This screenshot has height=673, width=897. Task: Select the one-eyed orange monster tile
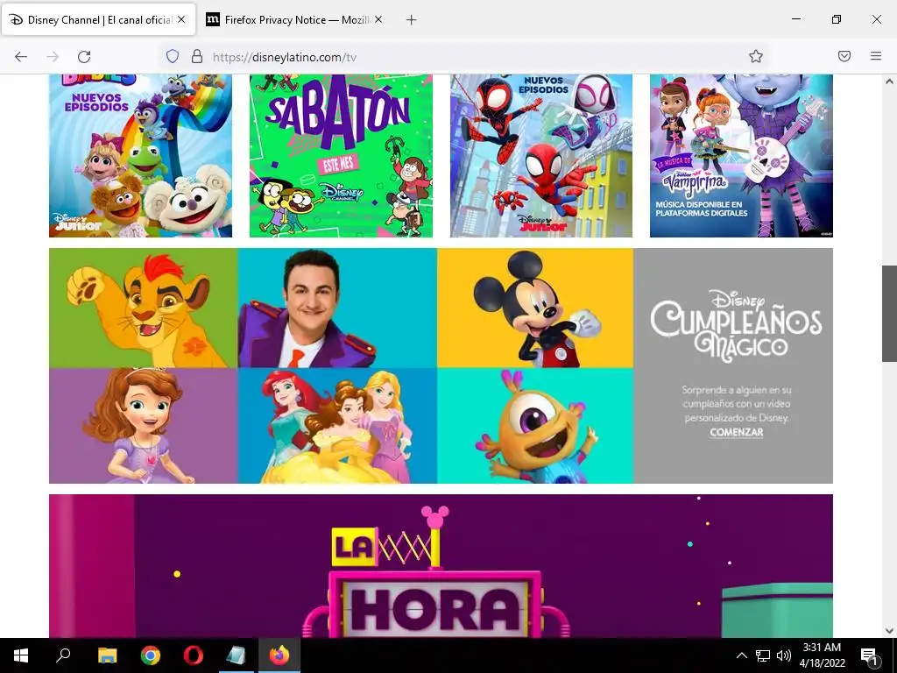pyautogui.click(x=535, y=426)
